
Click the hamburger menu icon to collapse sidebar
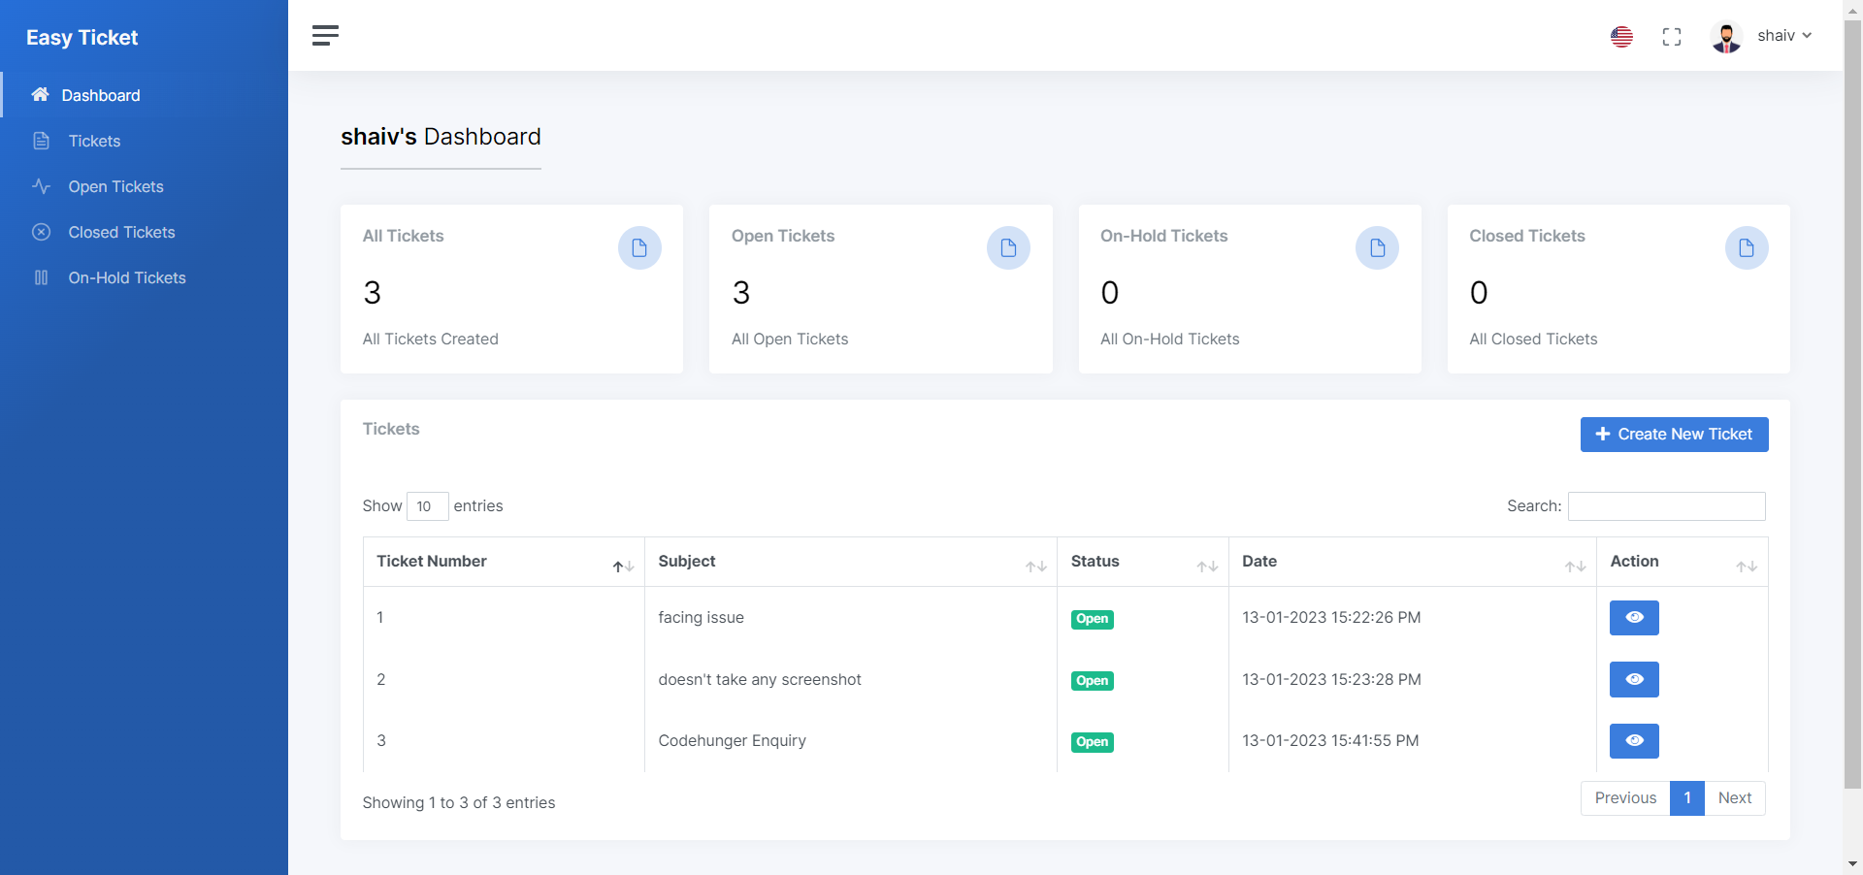coord(325,36)
